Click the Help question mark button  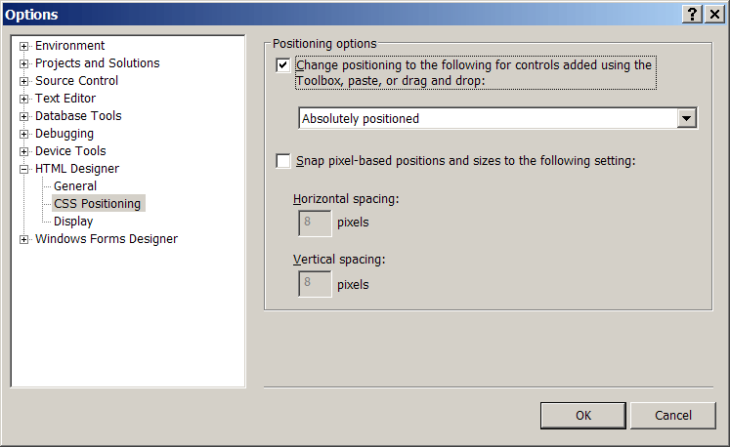click(x=693, y=15)
